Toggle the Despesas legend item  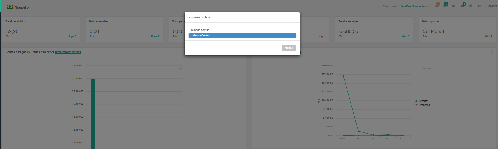coord(422,105)
